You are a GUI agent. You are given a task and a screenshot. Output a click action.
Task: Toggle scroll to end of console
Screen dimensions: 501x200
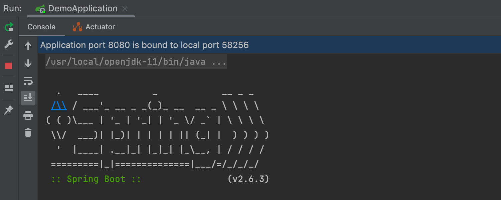pos(28,98)
